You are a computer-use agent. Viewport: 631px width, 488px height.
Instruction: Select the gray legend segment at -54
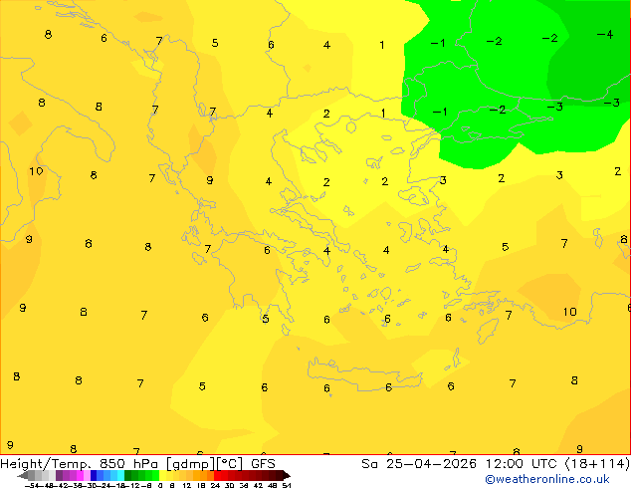click(32, 475)
